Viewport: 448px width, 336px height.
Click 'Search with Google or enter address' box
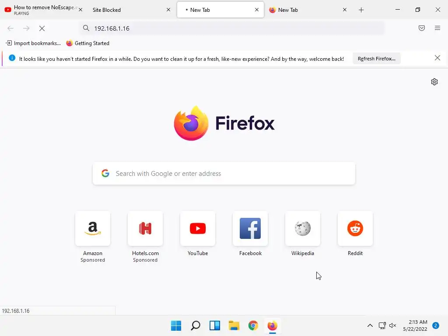(x=224, y=173)
